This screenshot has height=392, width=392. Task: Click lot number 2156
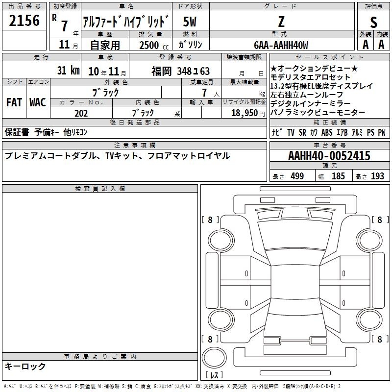pyautogui.click(x=24, y=21)
